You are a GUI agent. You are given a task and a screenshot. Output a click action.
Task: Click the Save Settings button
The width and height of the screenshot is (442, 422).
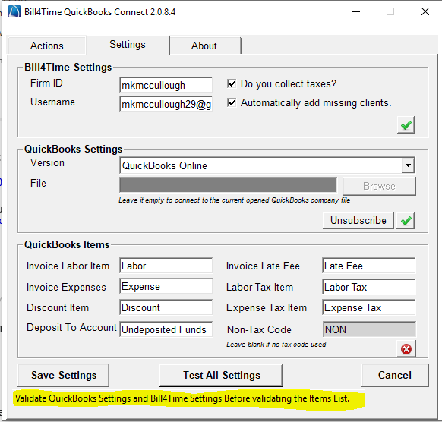pyautogui.click(x=64, y=375)
